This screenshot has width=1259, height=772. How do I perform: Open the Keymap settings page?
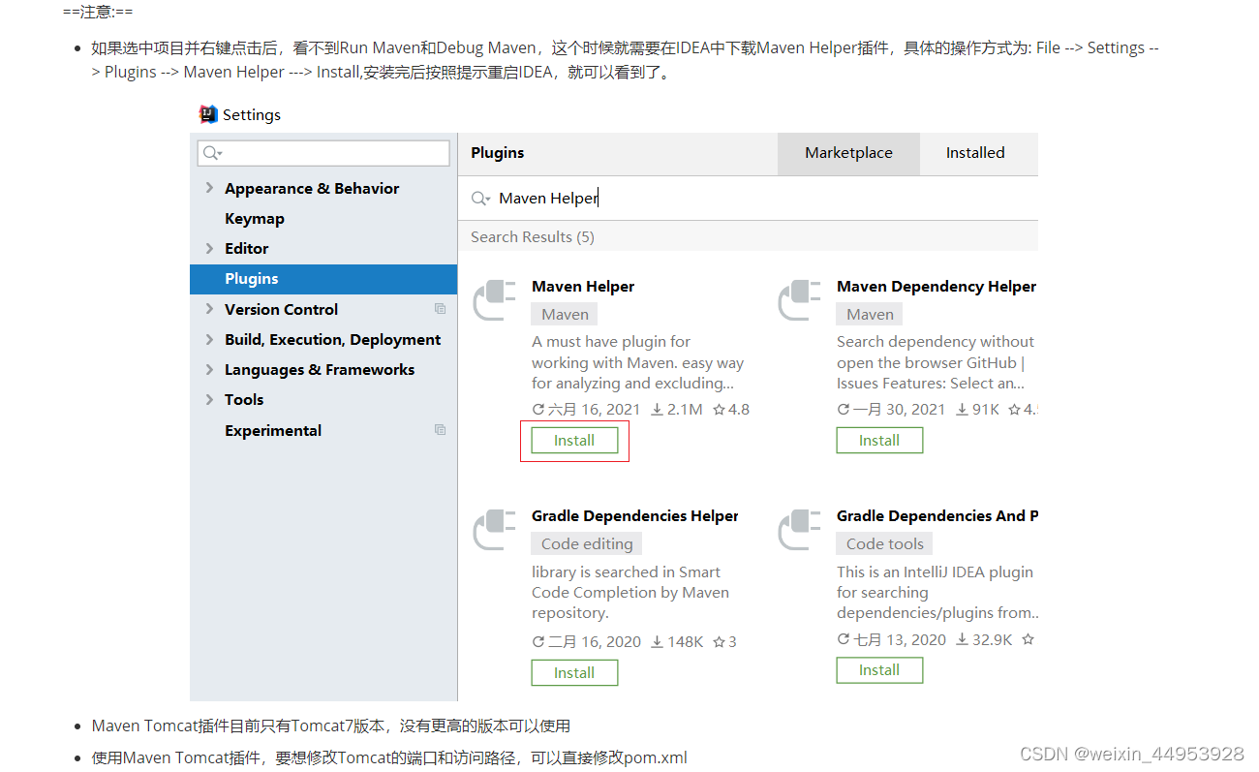[x=255, y=219]
